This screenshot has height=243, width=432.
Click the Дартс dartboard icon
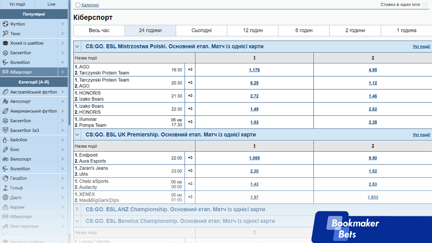click(5, 198)
